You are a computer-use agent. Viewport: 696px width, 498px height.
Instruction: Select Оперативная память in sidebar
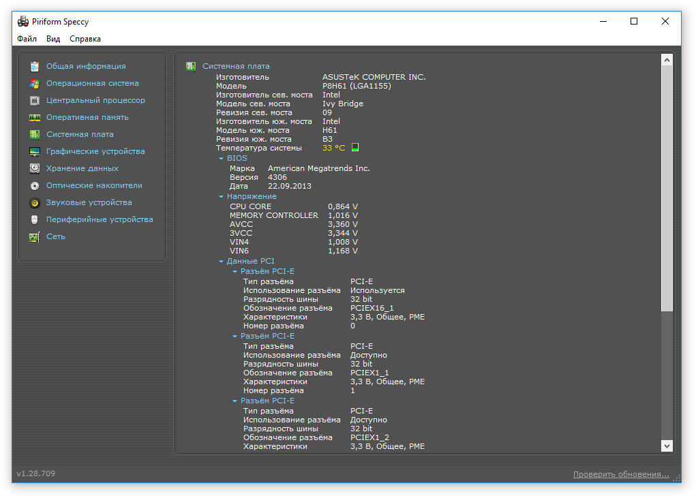[x=87, y=117]
